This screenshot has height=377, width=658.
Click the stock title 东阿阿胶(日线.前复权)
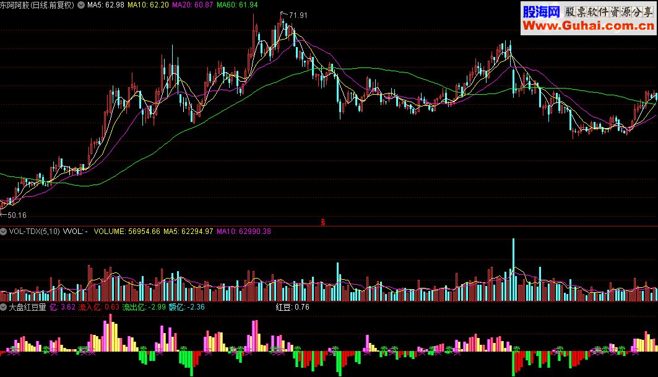[37, 5]
